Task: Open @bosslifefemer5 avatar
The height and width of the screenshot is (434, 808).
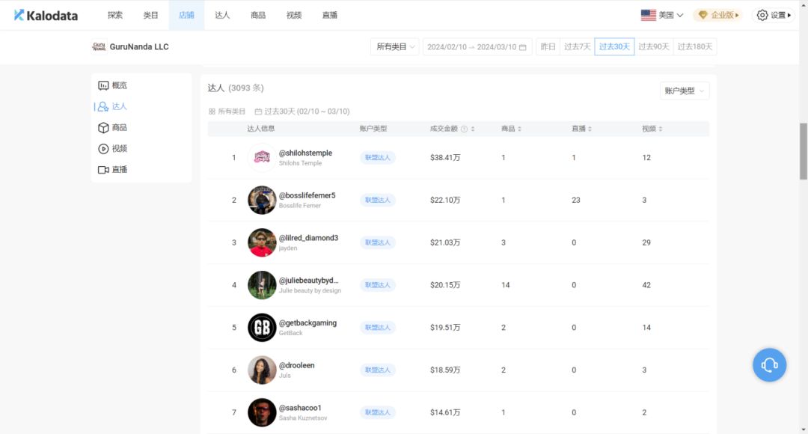Action: coord(262,200)
